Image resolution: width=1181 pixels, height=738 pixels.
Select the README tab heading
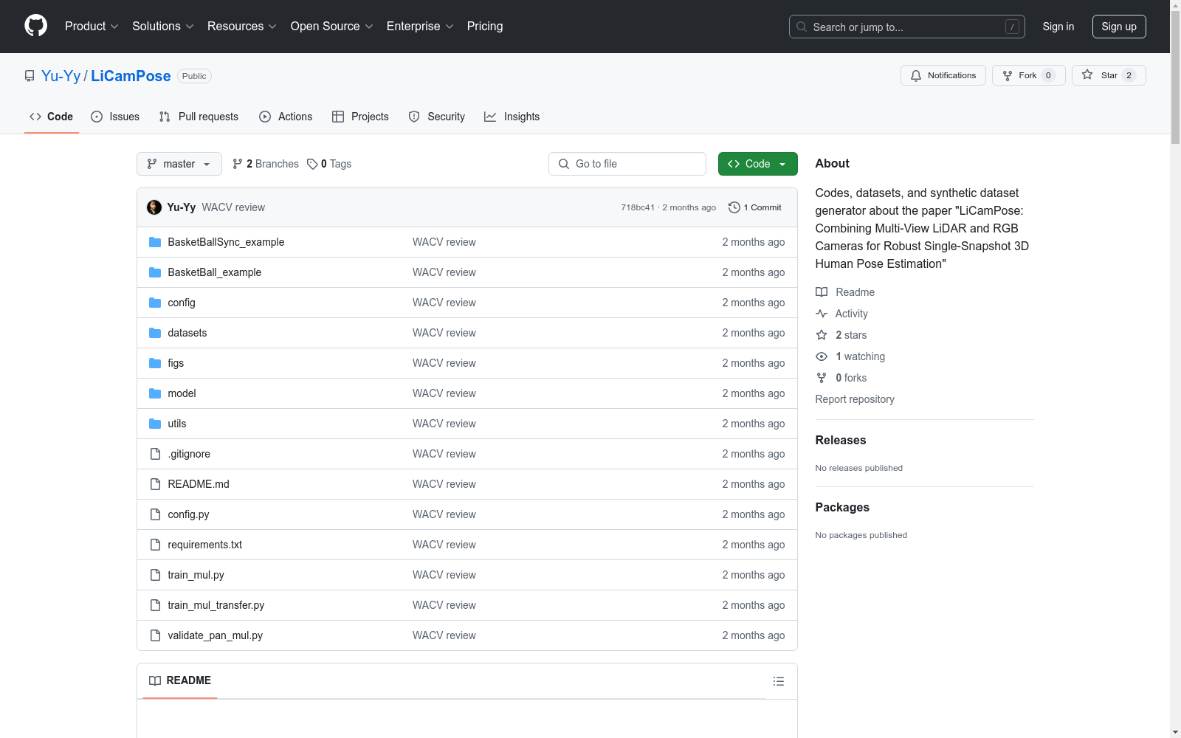pyautogui.click(x=180, y=680)
